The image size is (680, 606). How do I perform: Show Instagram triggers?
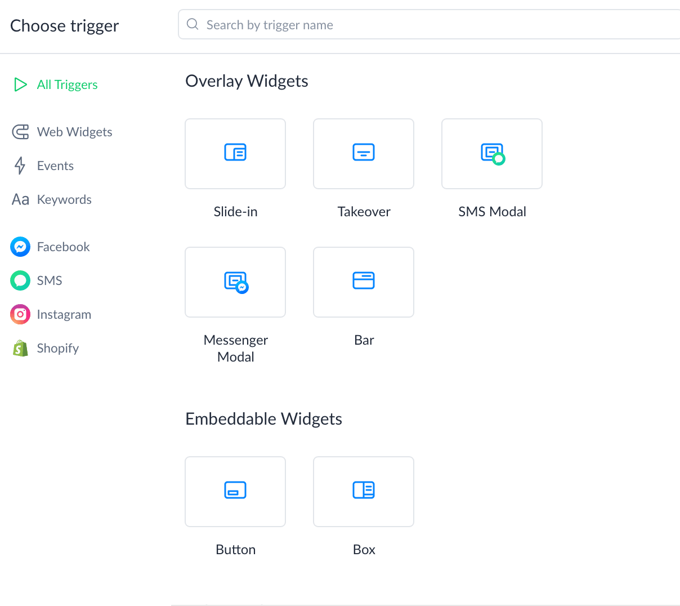pyautogui.click(x=64, y=314)
